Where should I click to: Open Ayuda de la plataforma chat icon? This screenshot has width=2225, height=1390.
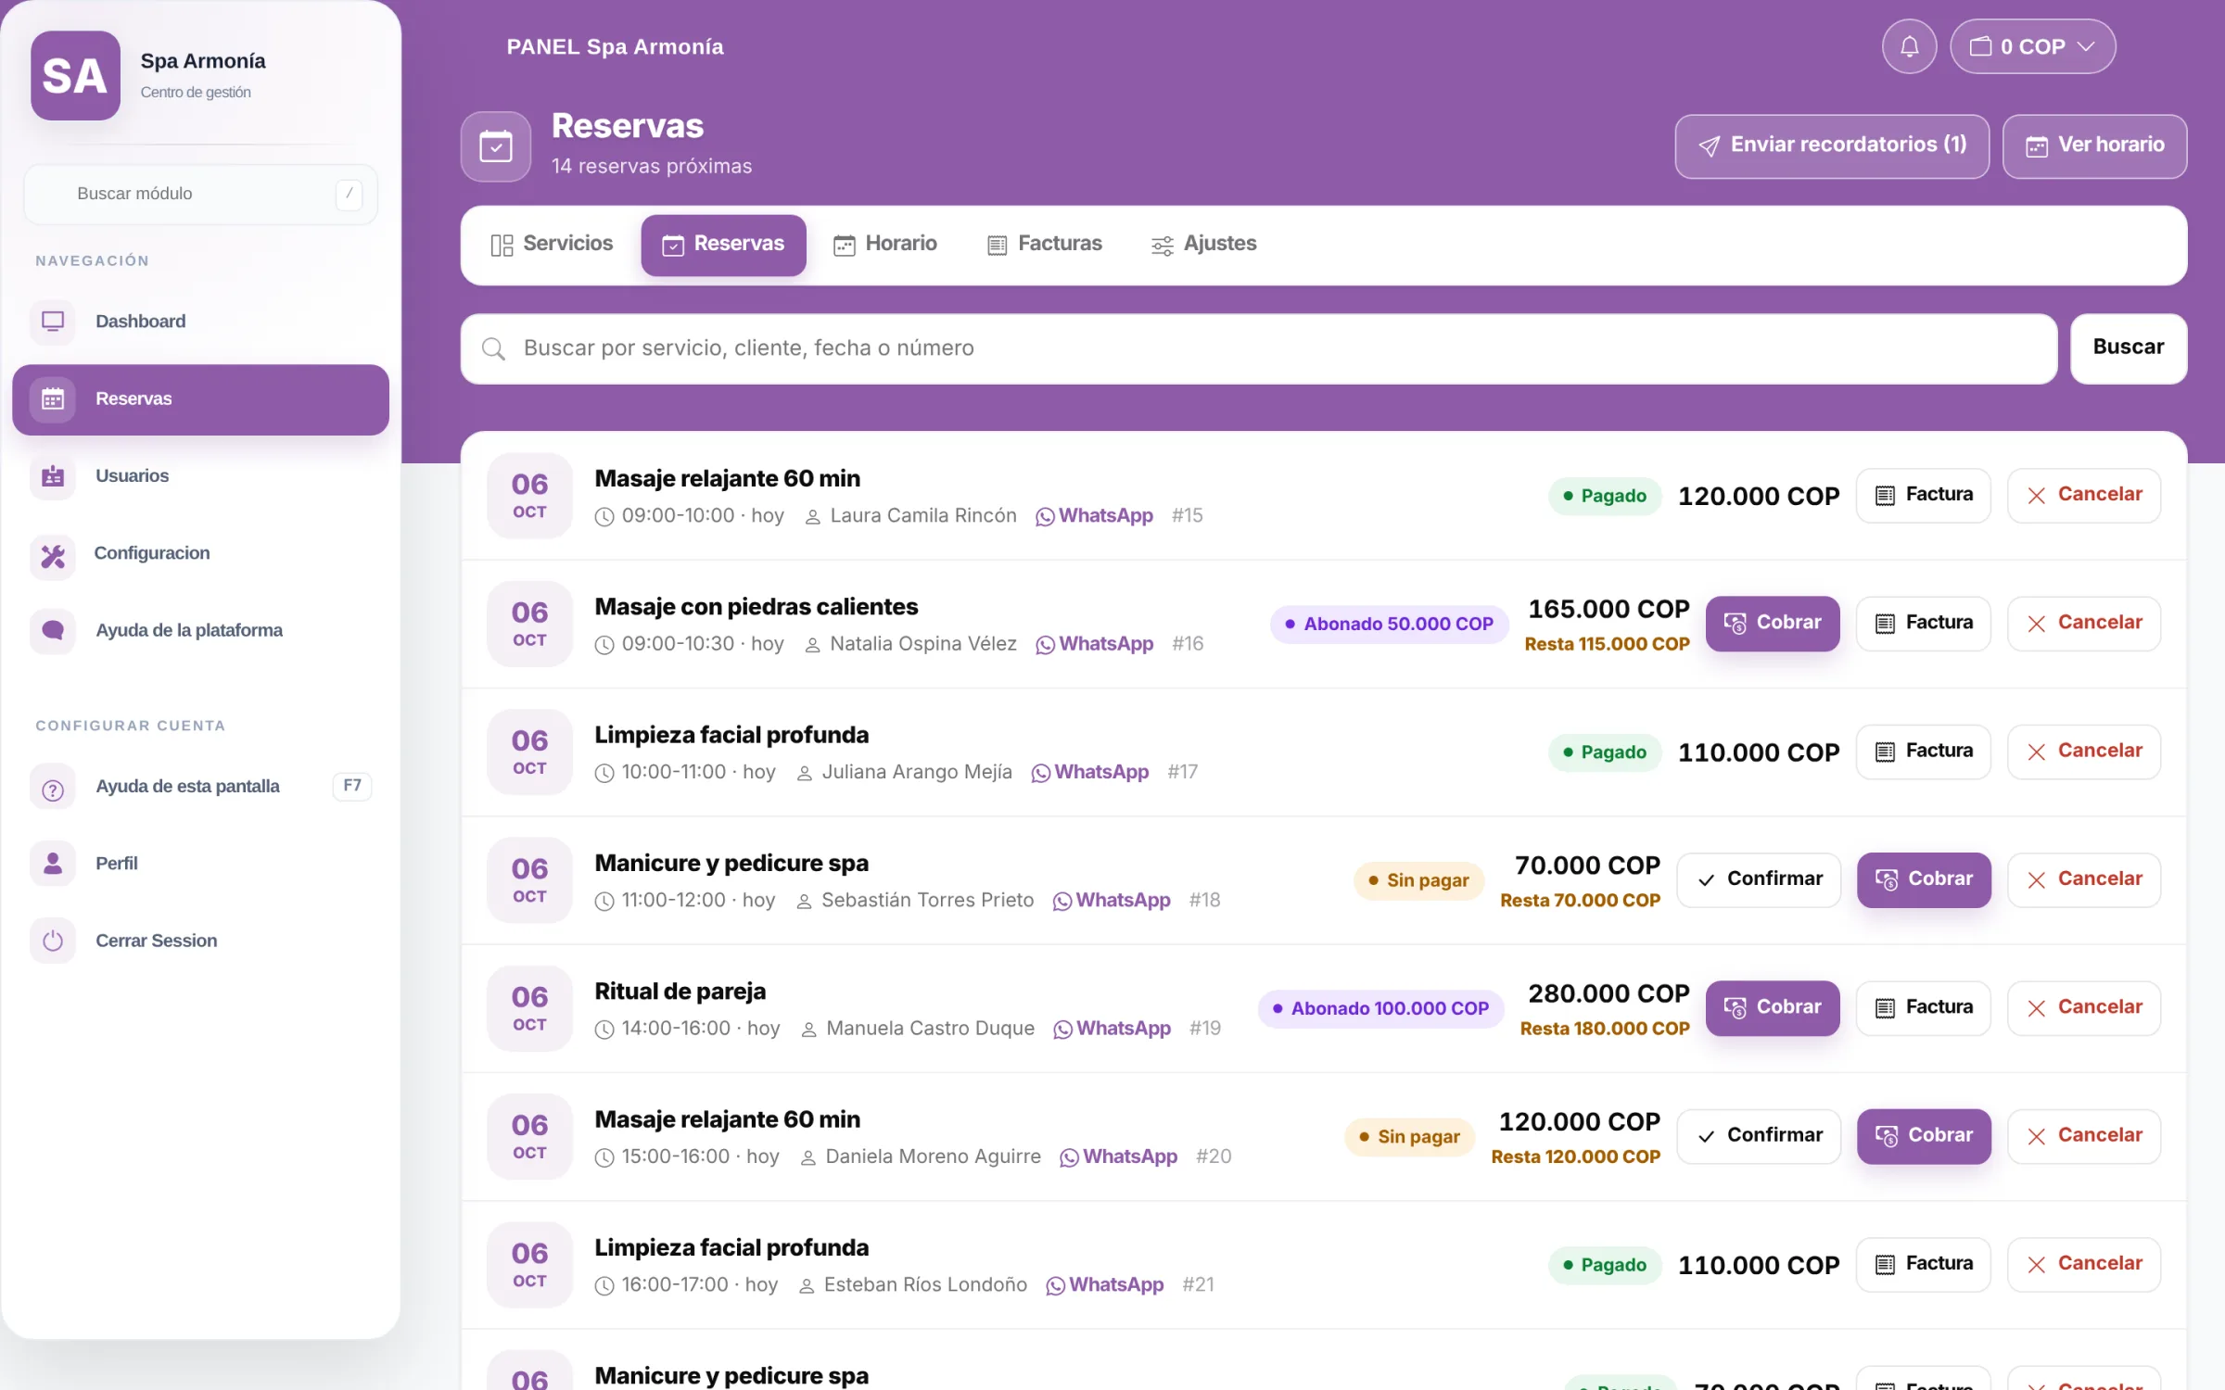click(x=53, y=631)
